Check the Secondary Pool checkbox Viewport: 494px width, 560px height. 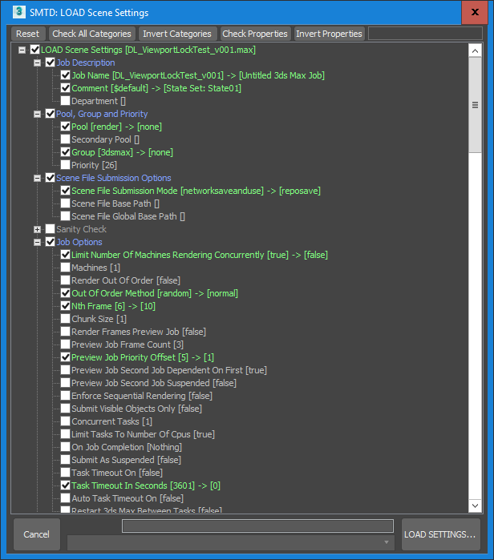66,139
